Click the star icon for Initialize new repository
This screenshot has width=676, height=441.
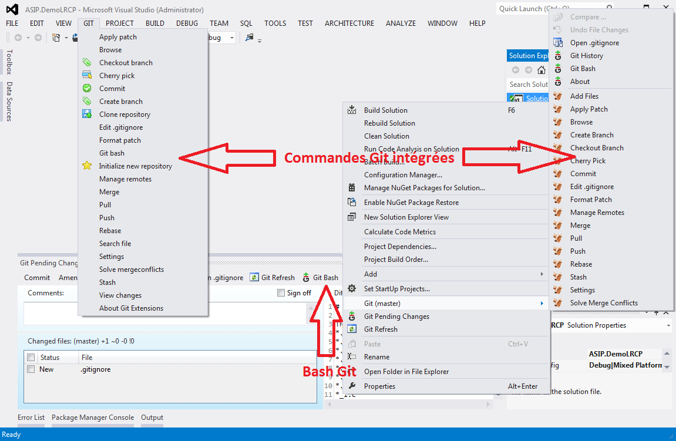pos(87,166)
